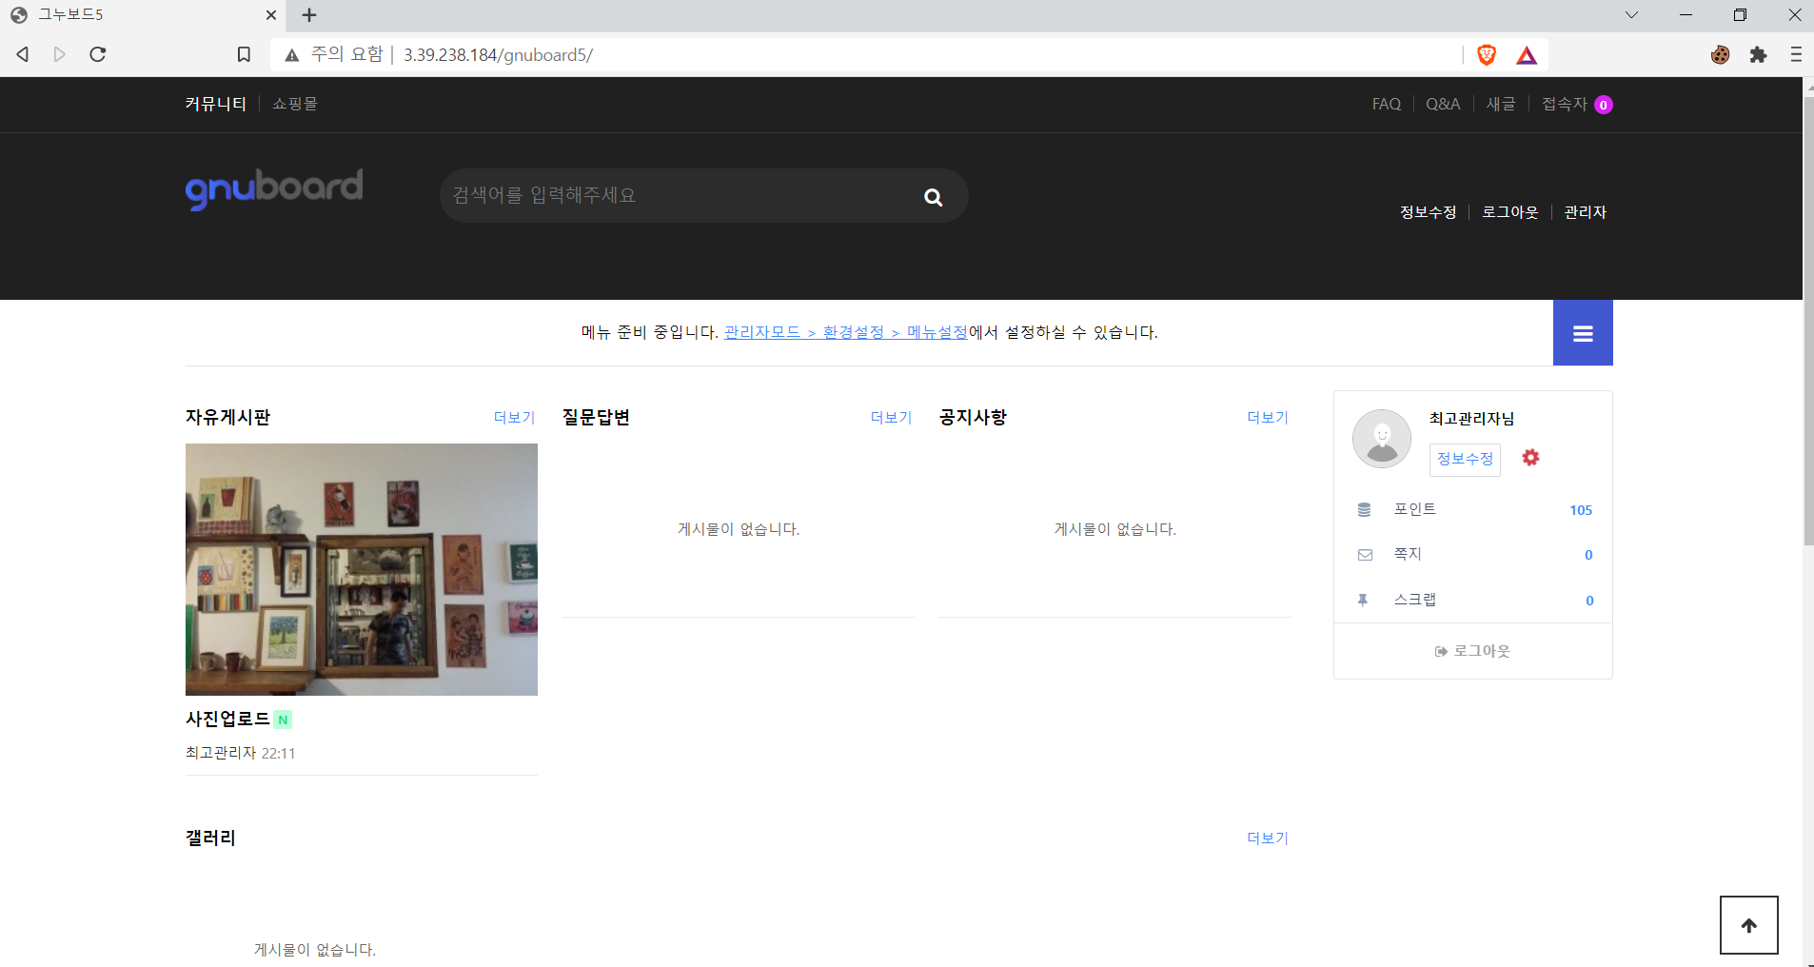Close the 그누보드5 tab

click(x=271, y=15)
